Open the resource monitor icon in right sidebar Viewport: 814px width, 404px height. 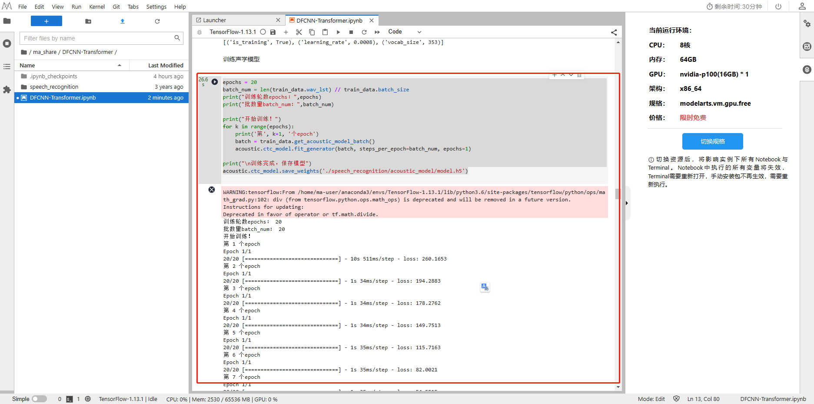click(x=807, y=47)
